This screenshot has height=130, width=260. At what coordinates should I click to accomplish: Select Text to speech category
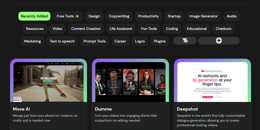coord(62,41)
